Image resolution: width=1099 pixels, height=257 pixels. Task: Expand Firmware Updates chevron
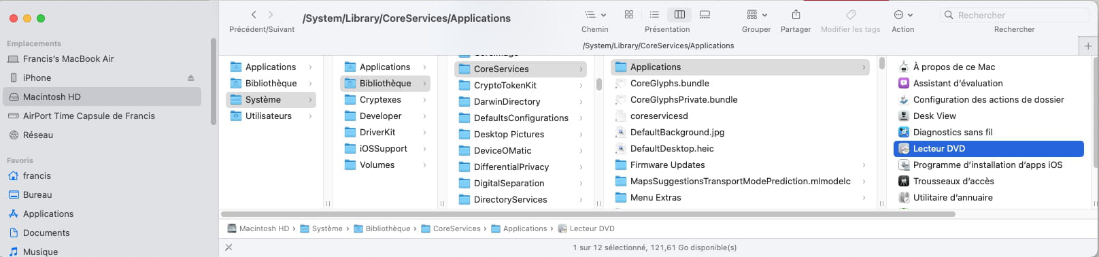(x=864, y=165)
